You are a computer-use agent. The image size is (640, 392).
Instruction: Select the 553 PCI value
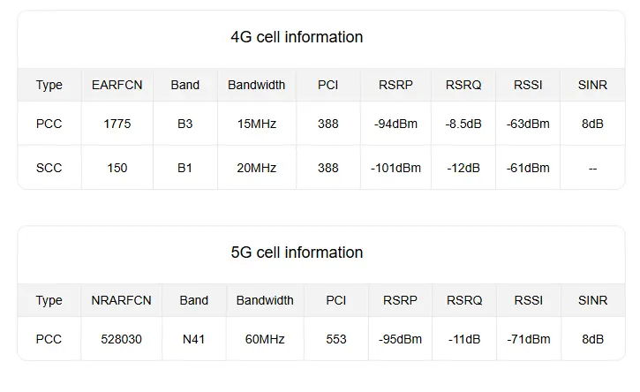coord(336,339)
